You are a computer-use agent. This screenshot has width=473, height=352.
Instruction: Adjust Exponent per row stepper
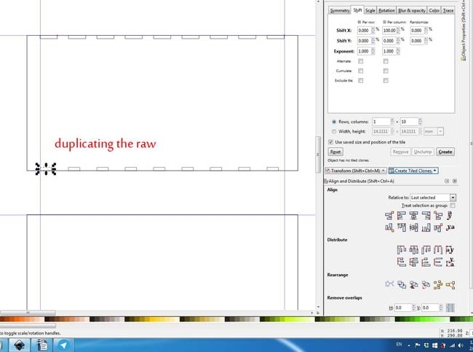point(373,51)
